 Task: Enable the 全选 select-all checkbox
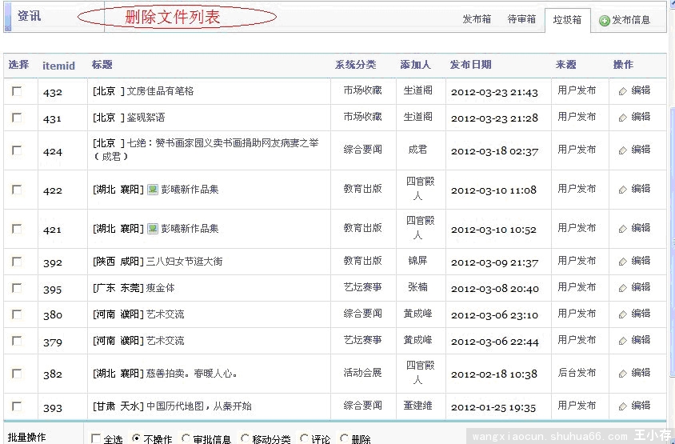click(x=96, y=438)
